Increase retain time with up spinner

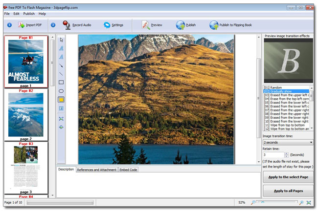click(286, 154)
